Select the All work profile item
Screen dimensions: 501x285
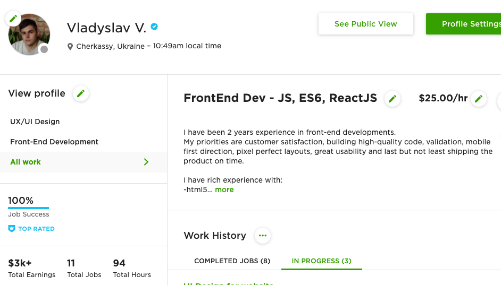coord(83,162)
